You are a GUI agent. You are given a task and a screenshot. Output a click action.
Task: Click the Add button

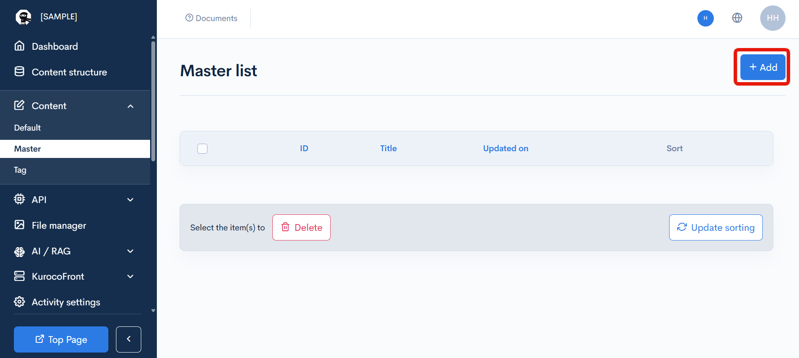pos(762,67)
